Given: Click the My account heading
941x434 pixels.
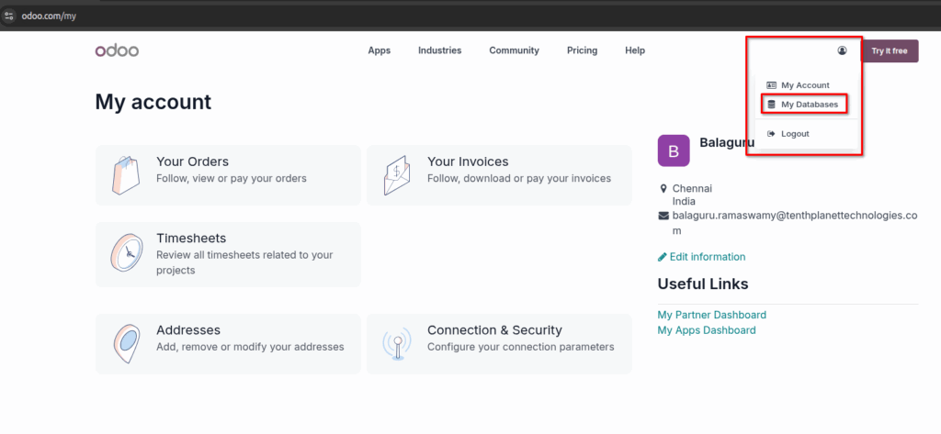Looking at the screenshot, I should (x=153, y=102).
